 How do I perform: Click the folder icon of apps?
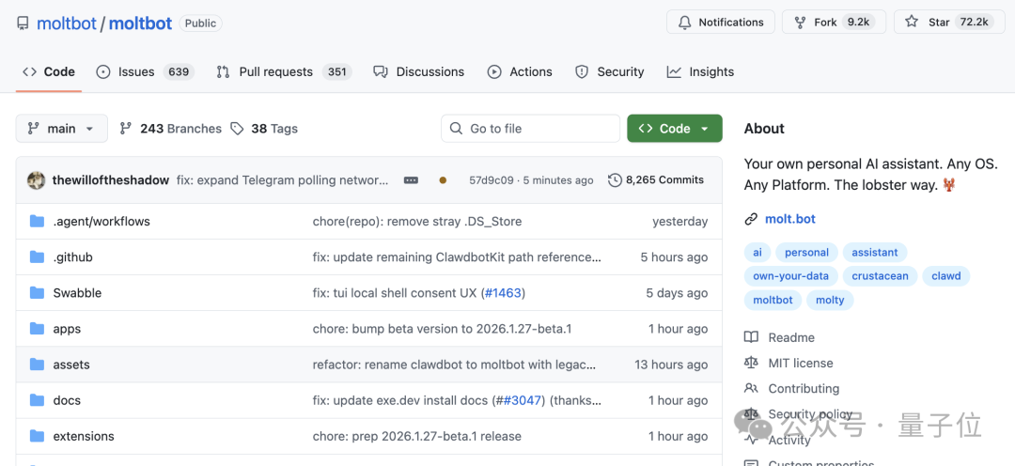[x=37, y=329]
